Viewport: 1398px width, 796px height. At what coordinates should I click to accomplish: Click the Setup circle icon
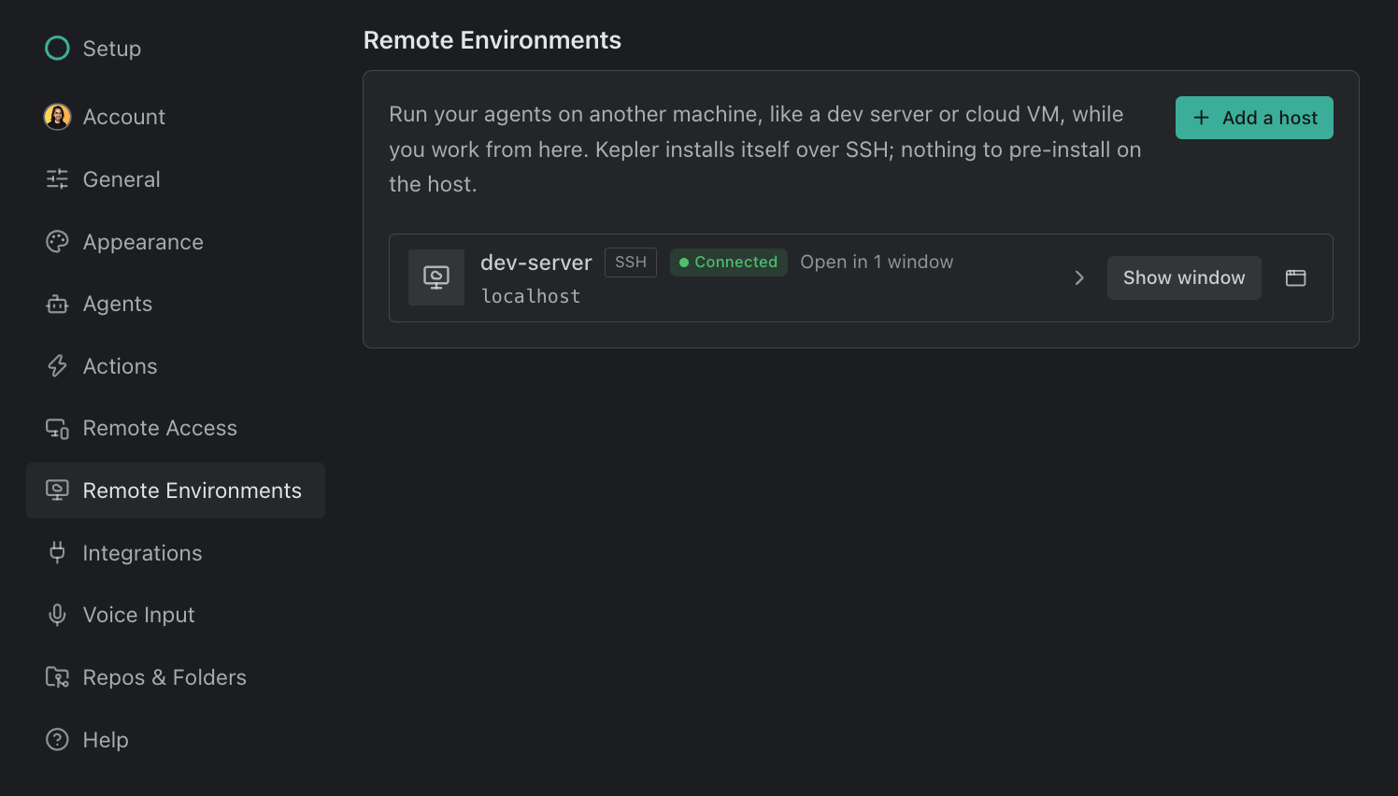click(57, 48)
